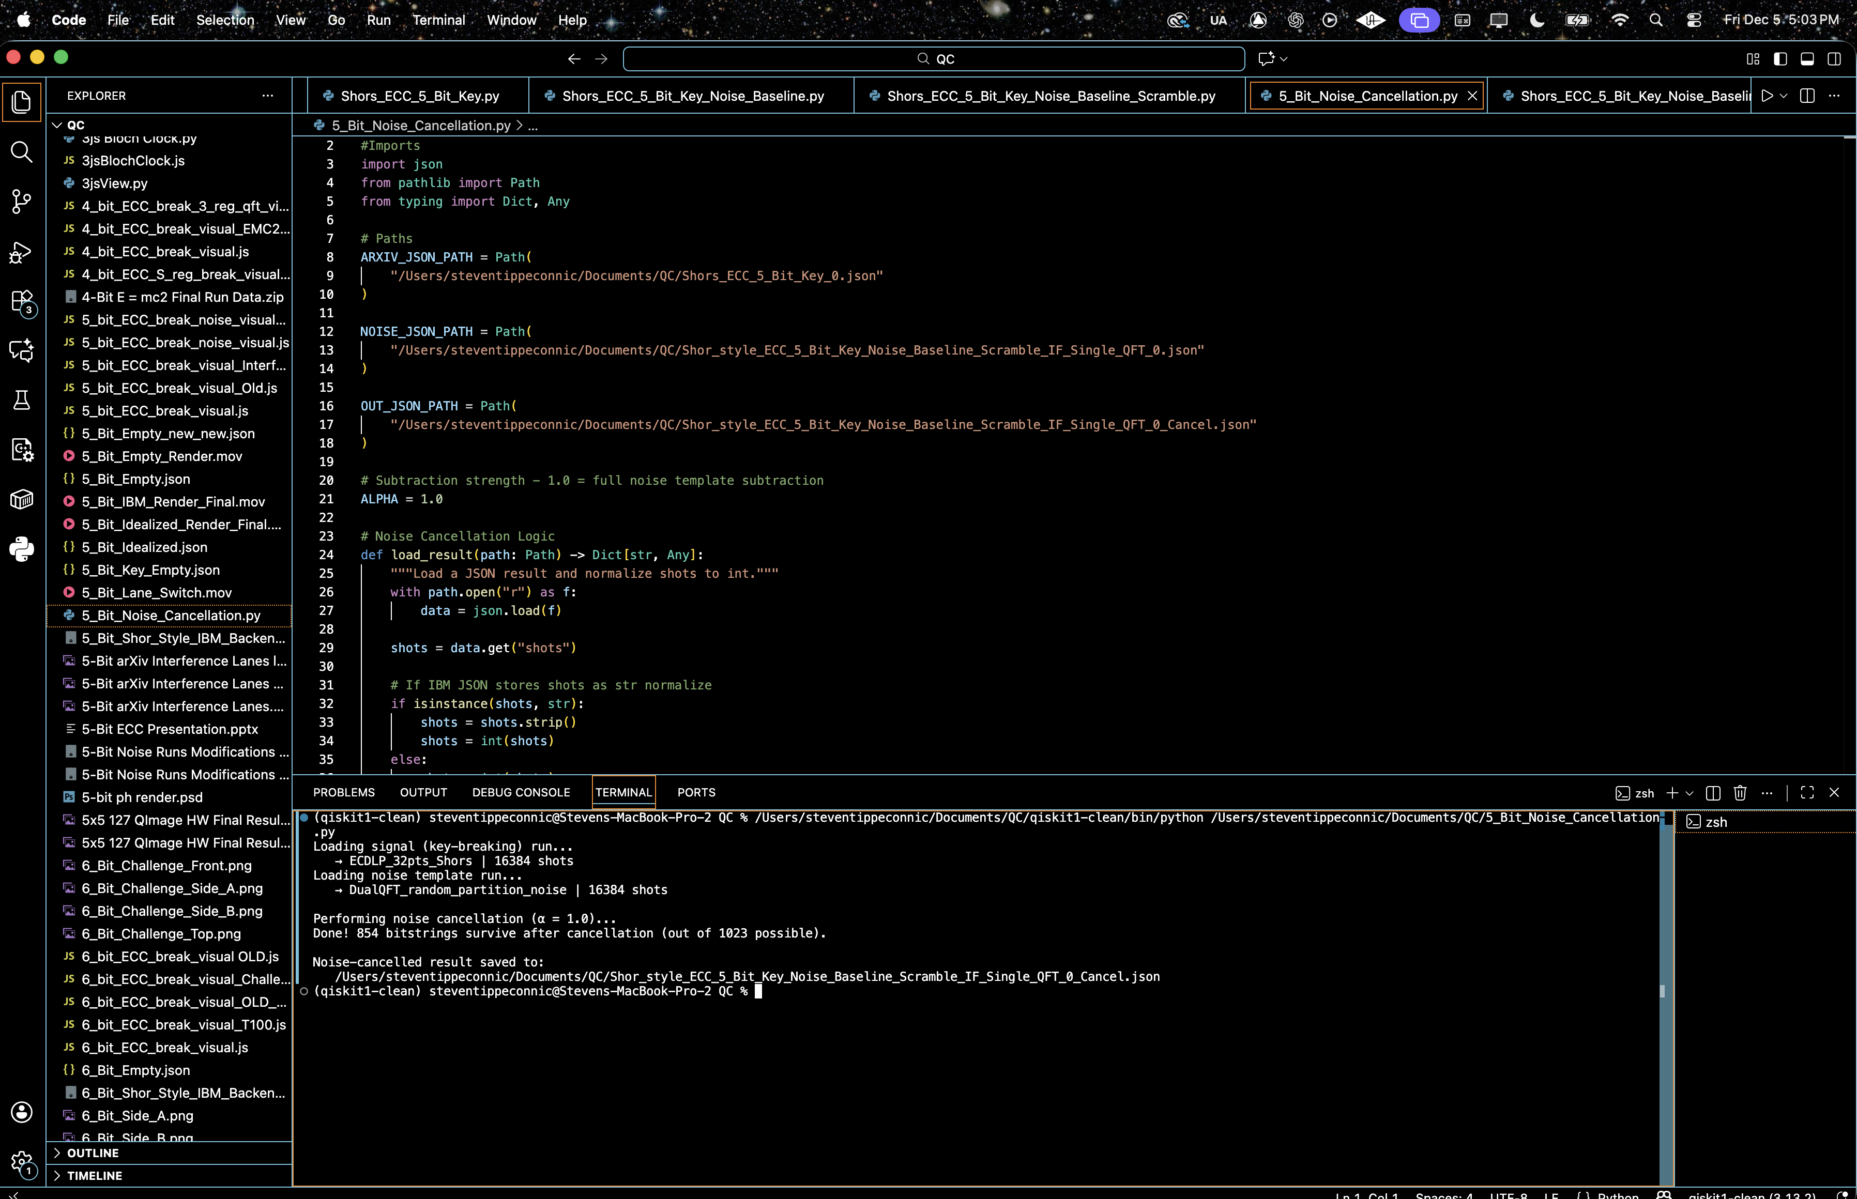This screenshot has width=1857, height=1199.
Task: Click the QC command center search field
Action: coord(933,58)
